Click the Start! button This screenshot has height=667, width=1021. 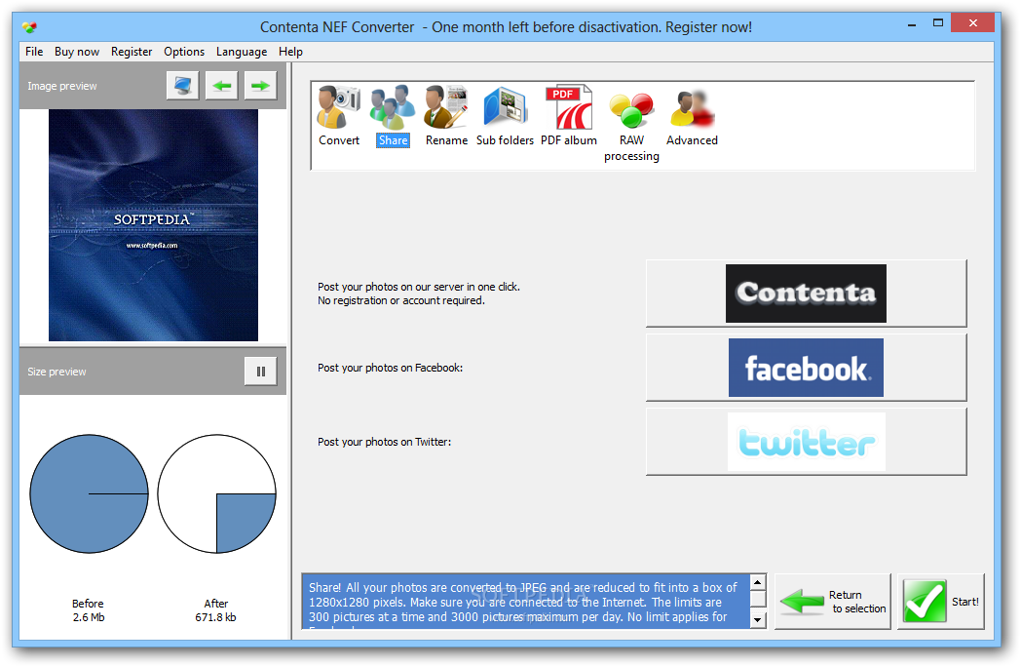point(940,601)
